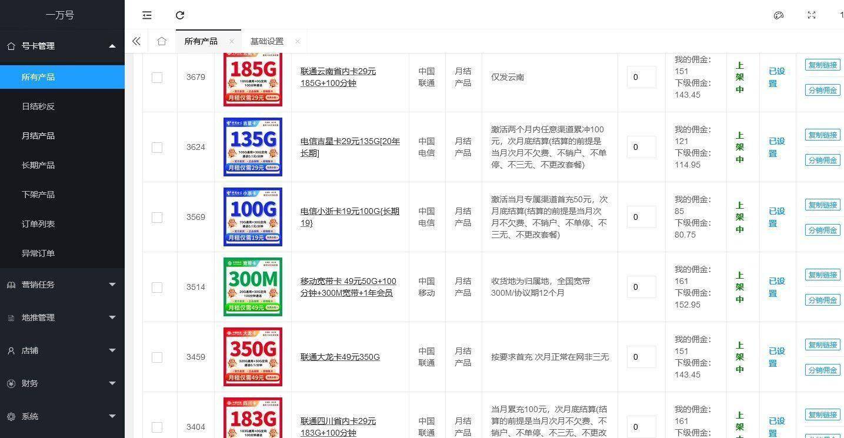This screenshot has height=438, width=844.
Task: Check the box for product 3459
Action: pyautogui.click(x=157, y=357)
